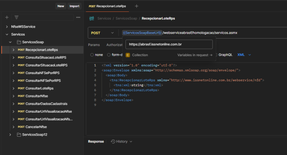The width and height of the screenshot is (287, 155).
Task: Click the soap:Envelope opening tag line
Action: tap(171, 70)
